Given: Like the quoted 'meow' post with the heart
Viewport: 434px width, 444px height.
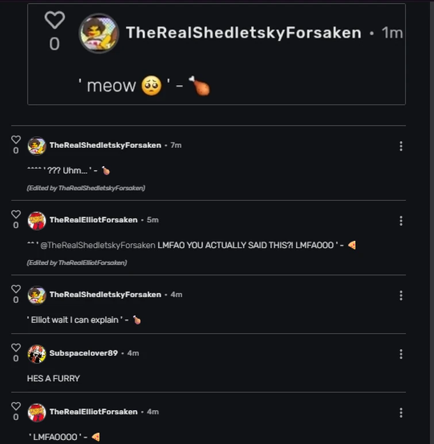Looking at the screenshot, I should 55,20.
